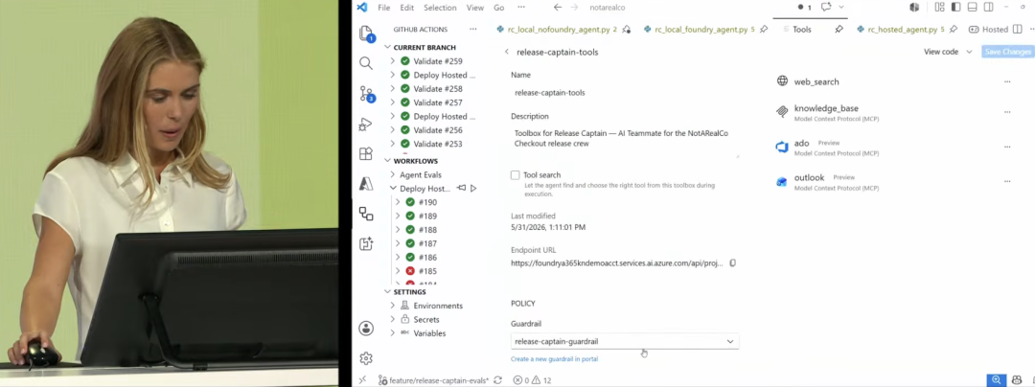Open the View code dropdown arrow

point(969,52)
